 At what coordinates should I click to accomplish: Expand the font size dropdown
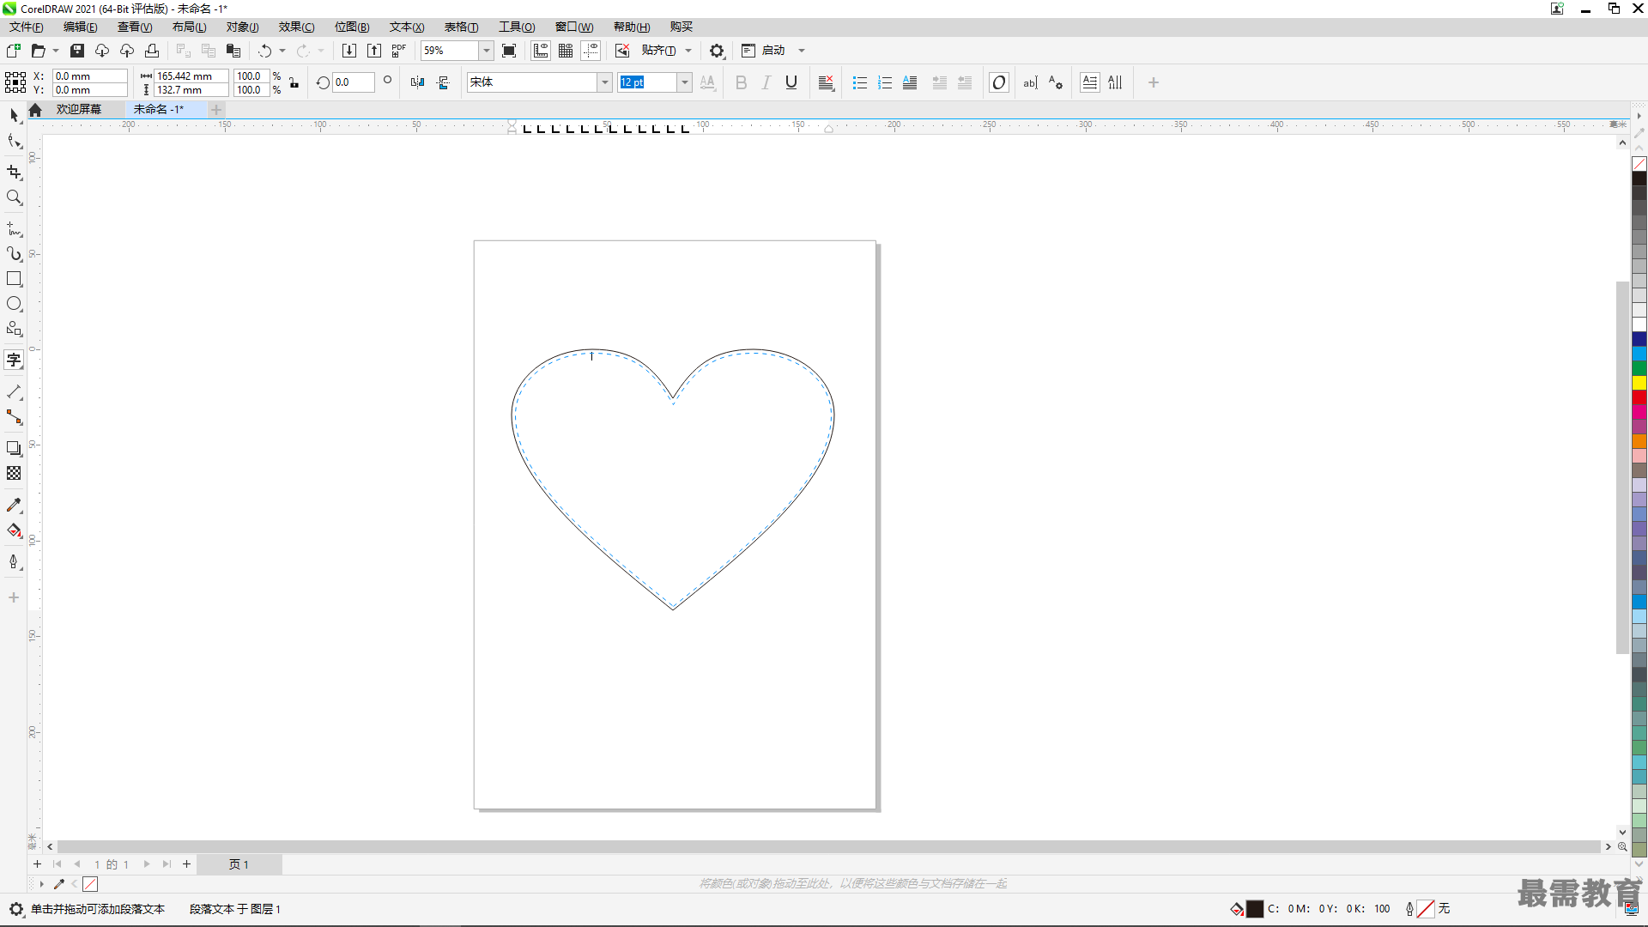point(684,82)
